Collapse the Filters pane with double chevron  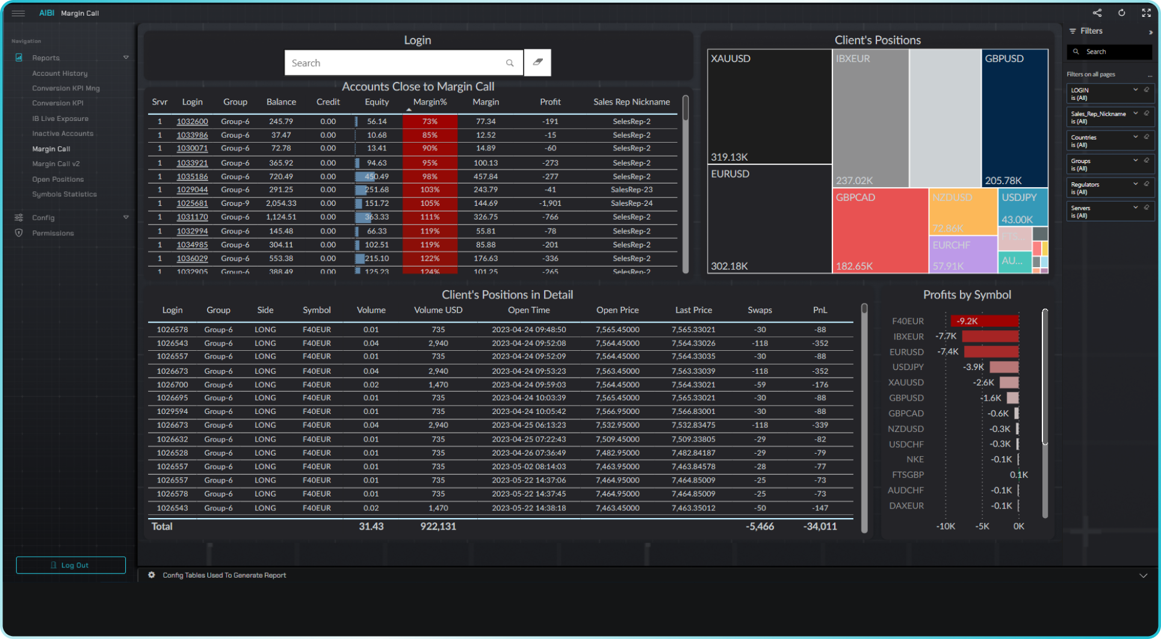pos(1150,32)
